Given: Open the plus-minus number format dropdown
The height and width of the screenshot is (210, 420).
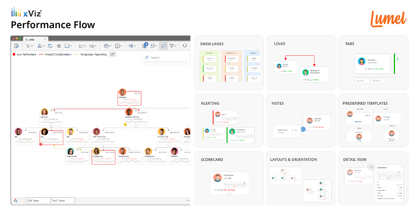Looking at the screenshot, I should click(x=118, y=46).
